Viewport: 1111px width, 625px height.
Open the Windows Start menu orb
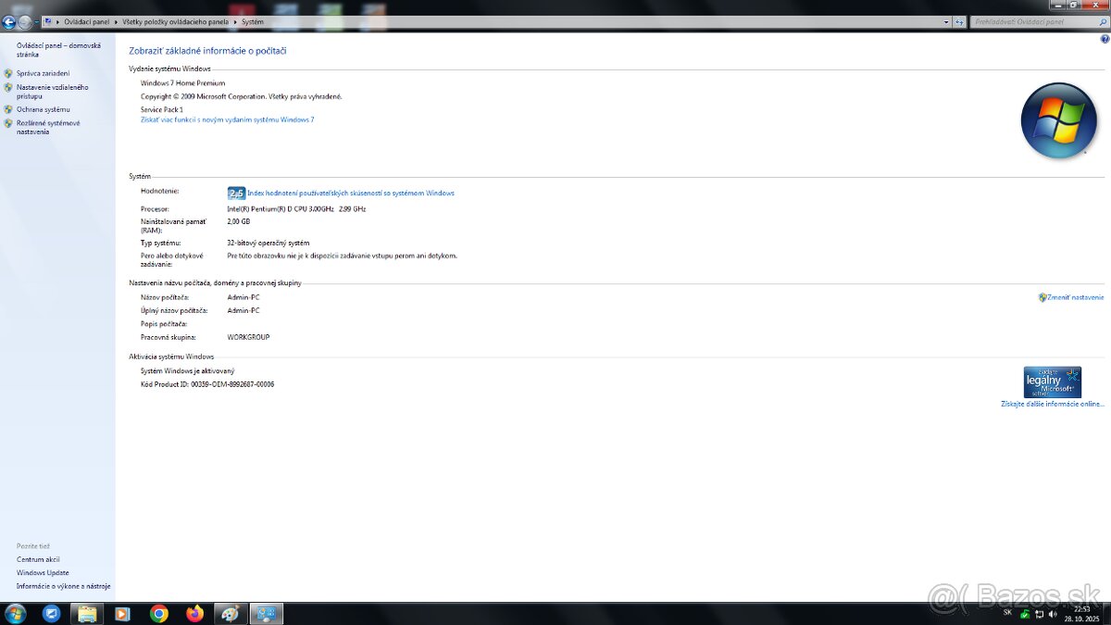coord(15,613)
